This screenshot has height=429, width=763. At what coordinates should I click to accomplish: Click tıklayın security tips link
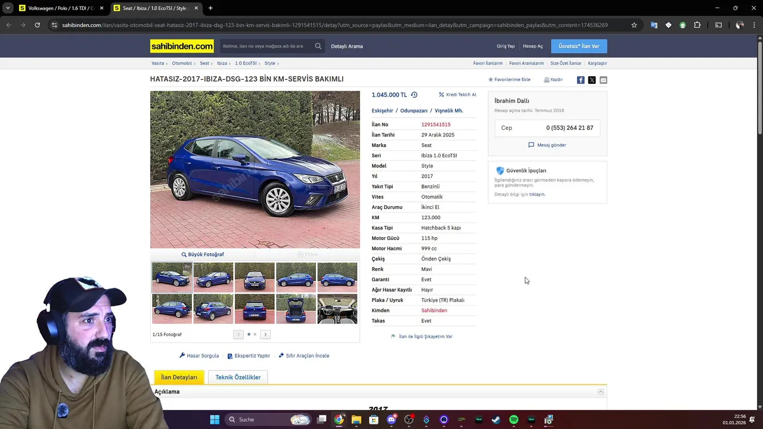537,194
